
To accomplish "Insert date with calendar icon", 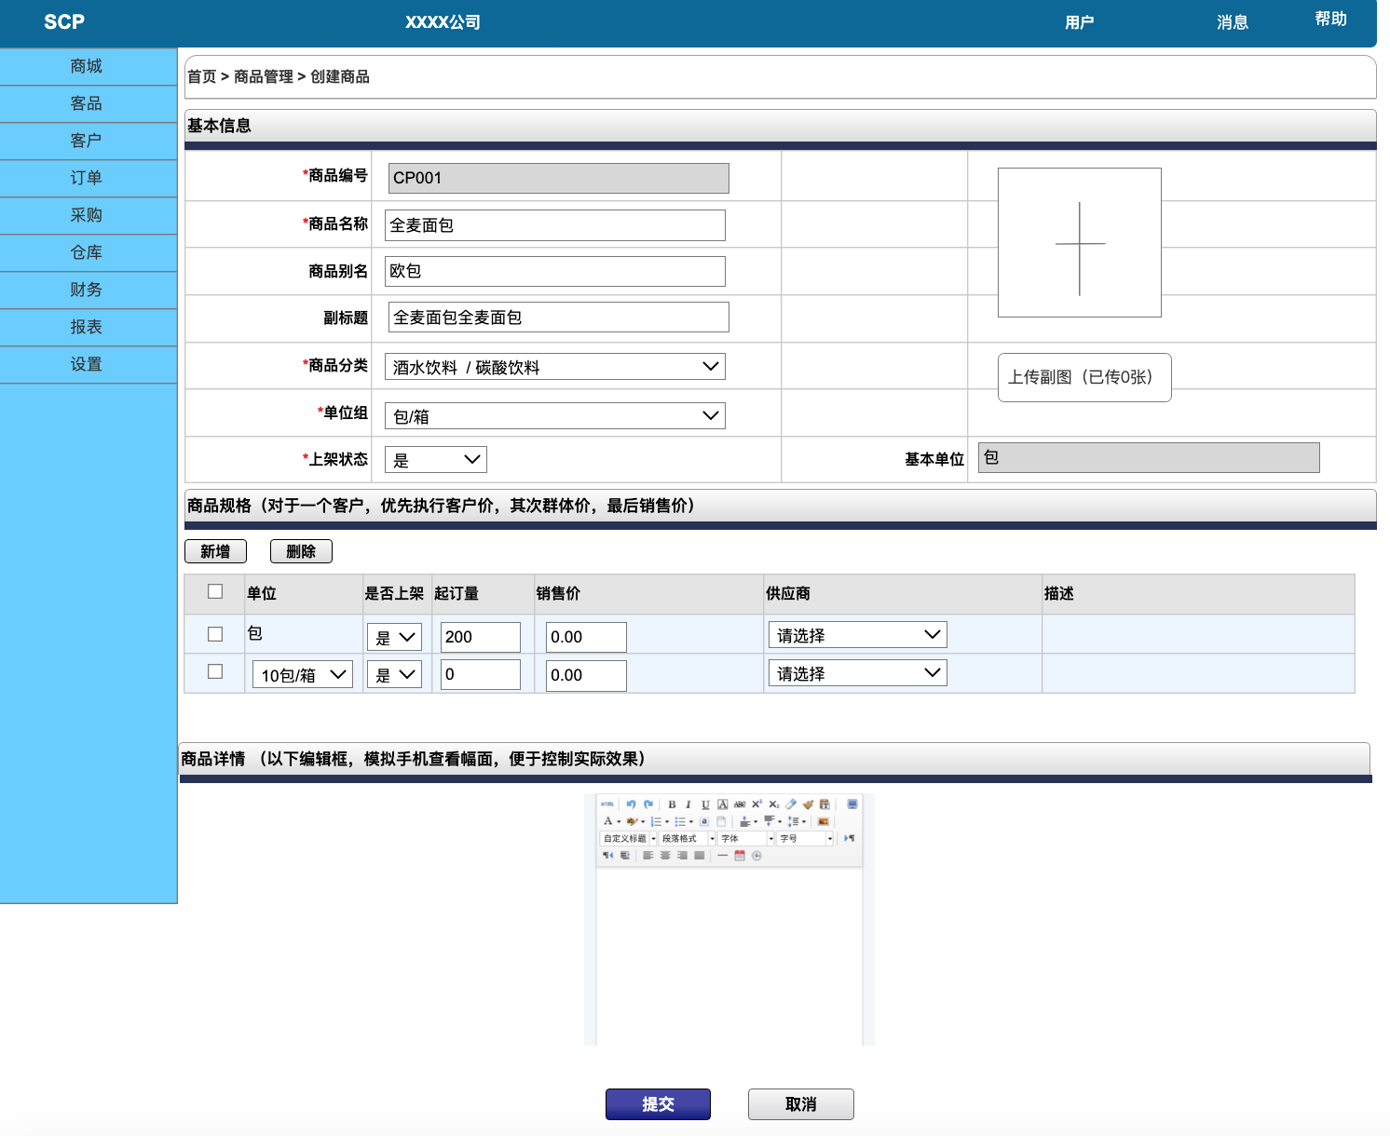I will point(740,856).
